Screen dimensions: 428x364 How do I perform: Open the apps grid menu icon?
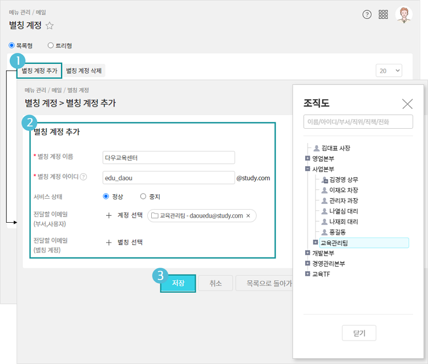(383, 15)
